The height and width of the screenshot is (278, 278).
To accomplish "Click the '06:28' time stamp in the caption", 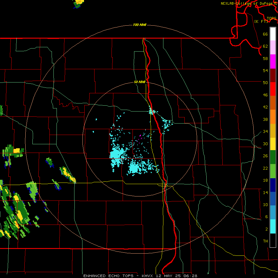I will pos(191,276).
